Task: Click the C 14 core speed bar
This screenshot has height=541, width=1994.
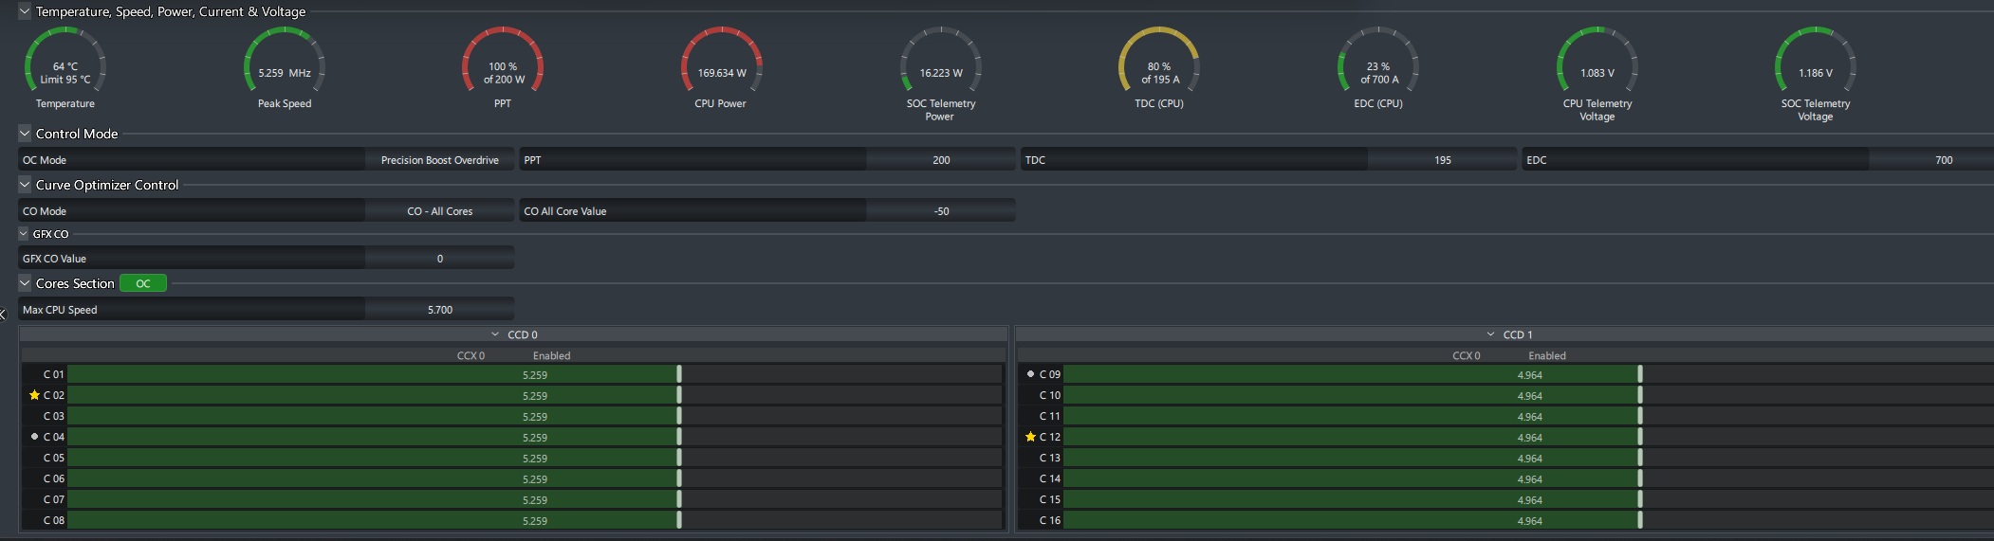Action: (x=1528, y=478)
